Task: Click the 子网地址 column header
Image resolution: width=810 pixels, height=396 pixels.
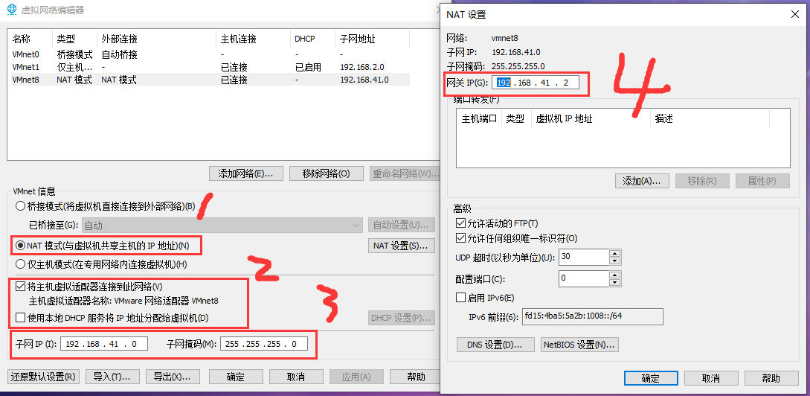Action: pos(357,39)
